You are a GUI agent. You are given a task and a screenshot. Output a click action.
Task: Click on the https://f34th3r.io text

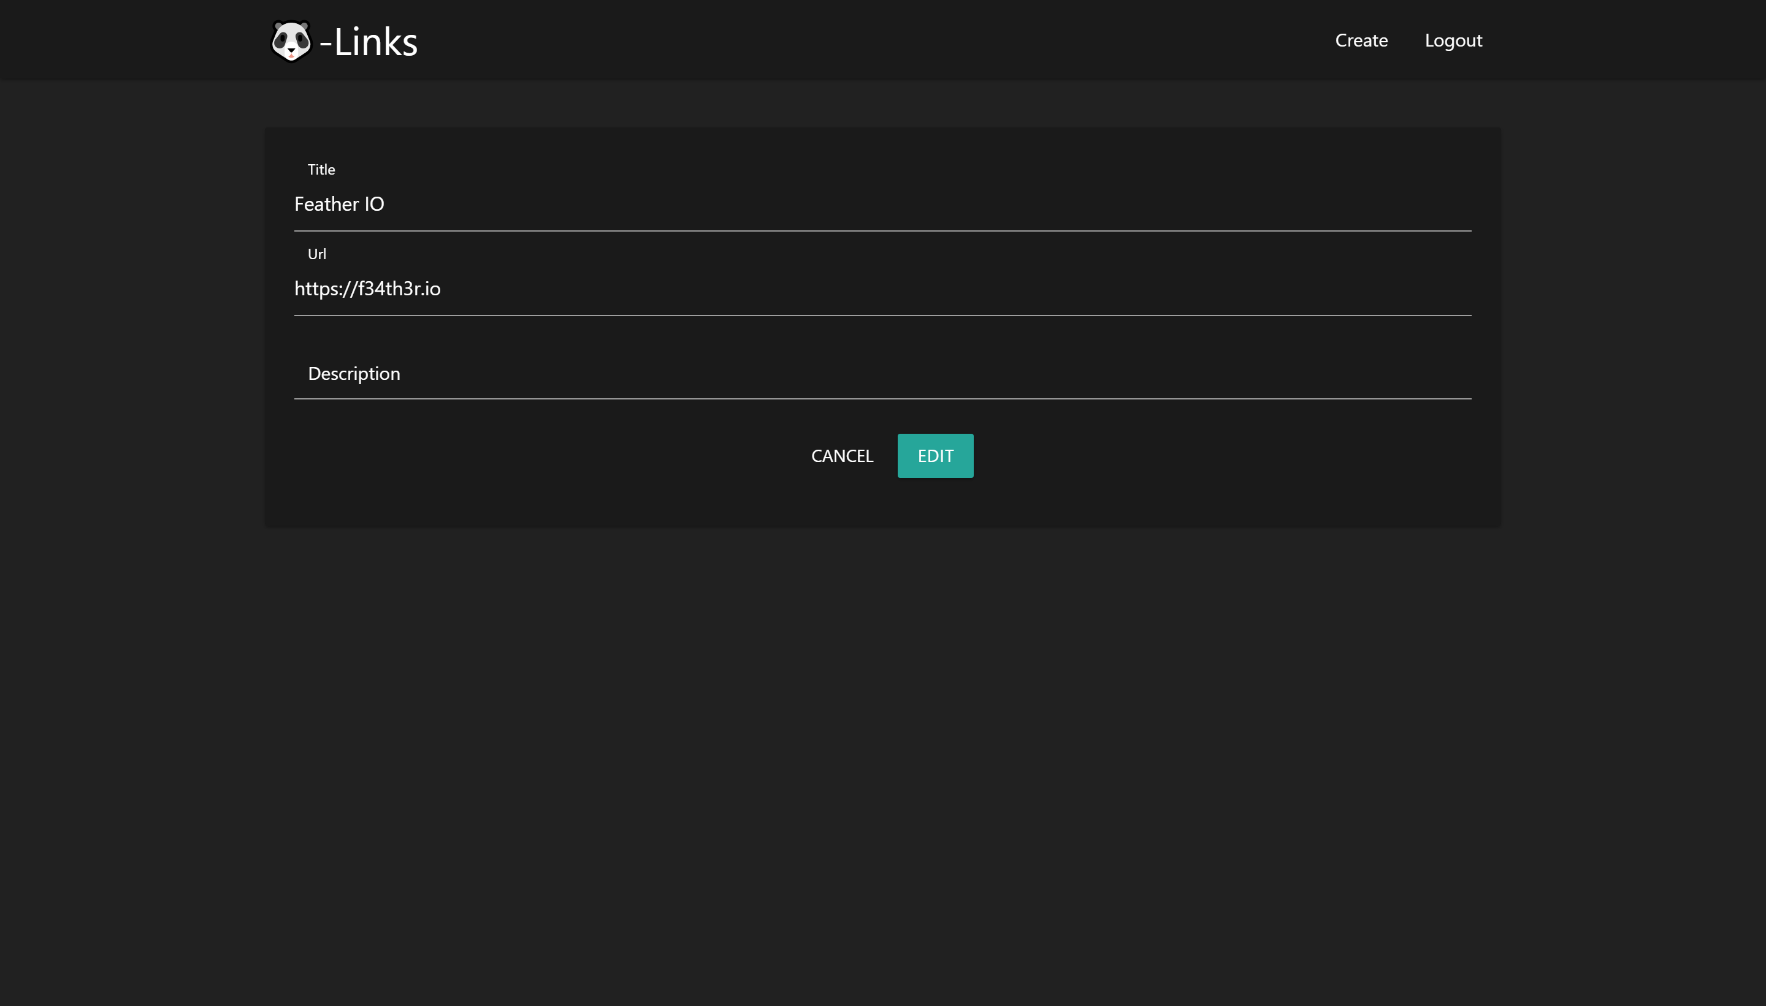(x=367, y=289)
